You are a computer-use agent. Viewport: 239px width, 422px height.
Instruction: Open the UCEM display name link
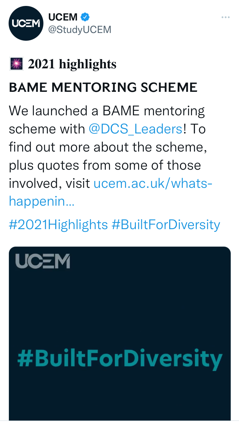click(x=63, y=17)
